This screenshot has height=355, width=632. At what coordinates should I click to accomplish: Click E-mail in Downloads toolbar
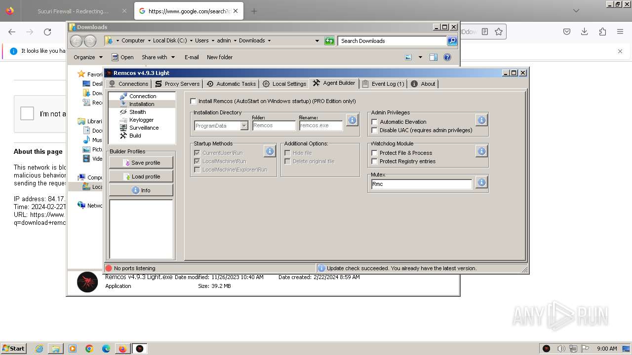click(x=192, y=57)
